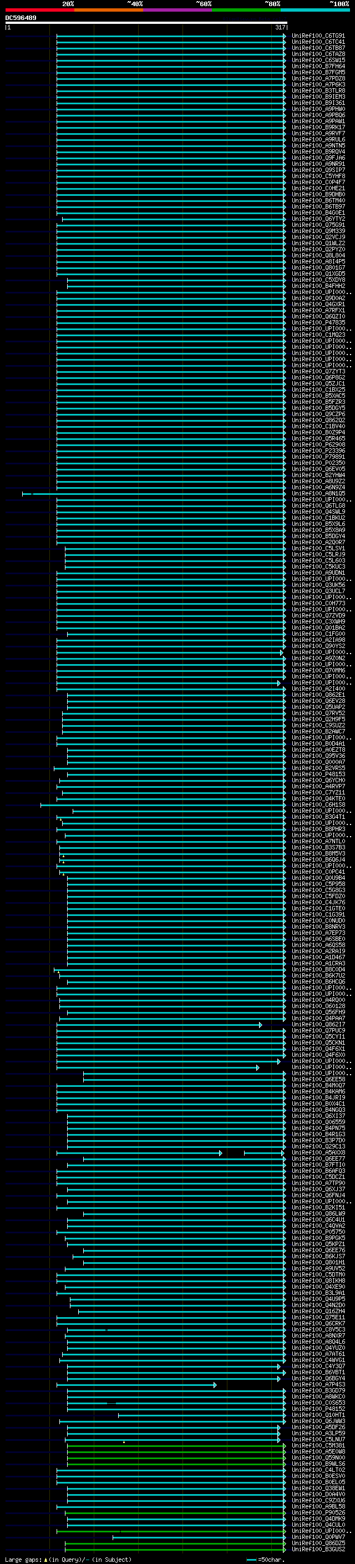Follow the UniRef100_C5LSV1 link
This screenshot has height=1564, width=355.
click(x=318, y=548)
